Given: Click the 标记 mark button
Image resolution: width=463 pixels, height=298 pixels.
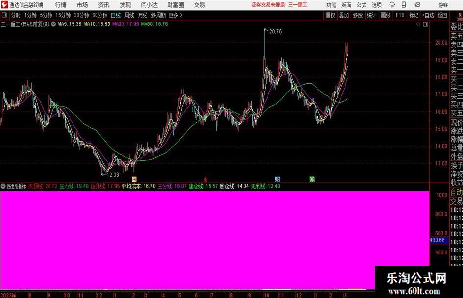Looking at the screenshot, I should [414, 15].
